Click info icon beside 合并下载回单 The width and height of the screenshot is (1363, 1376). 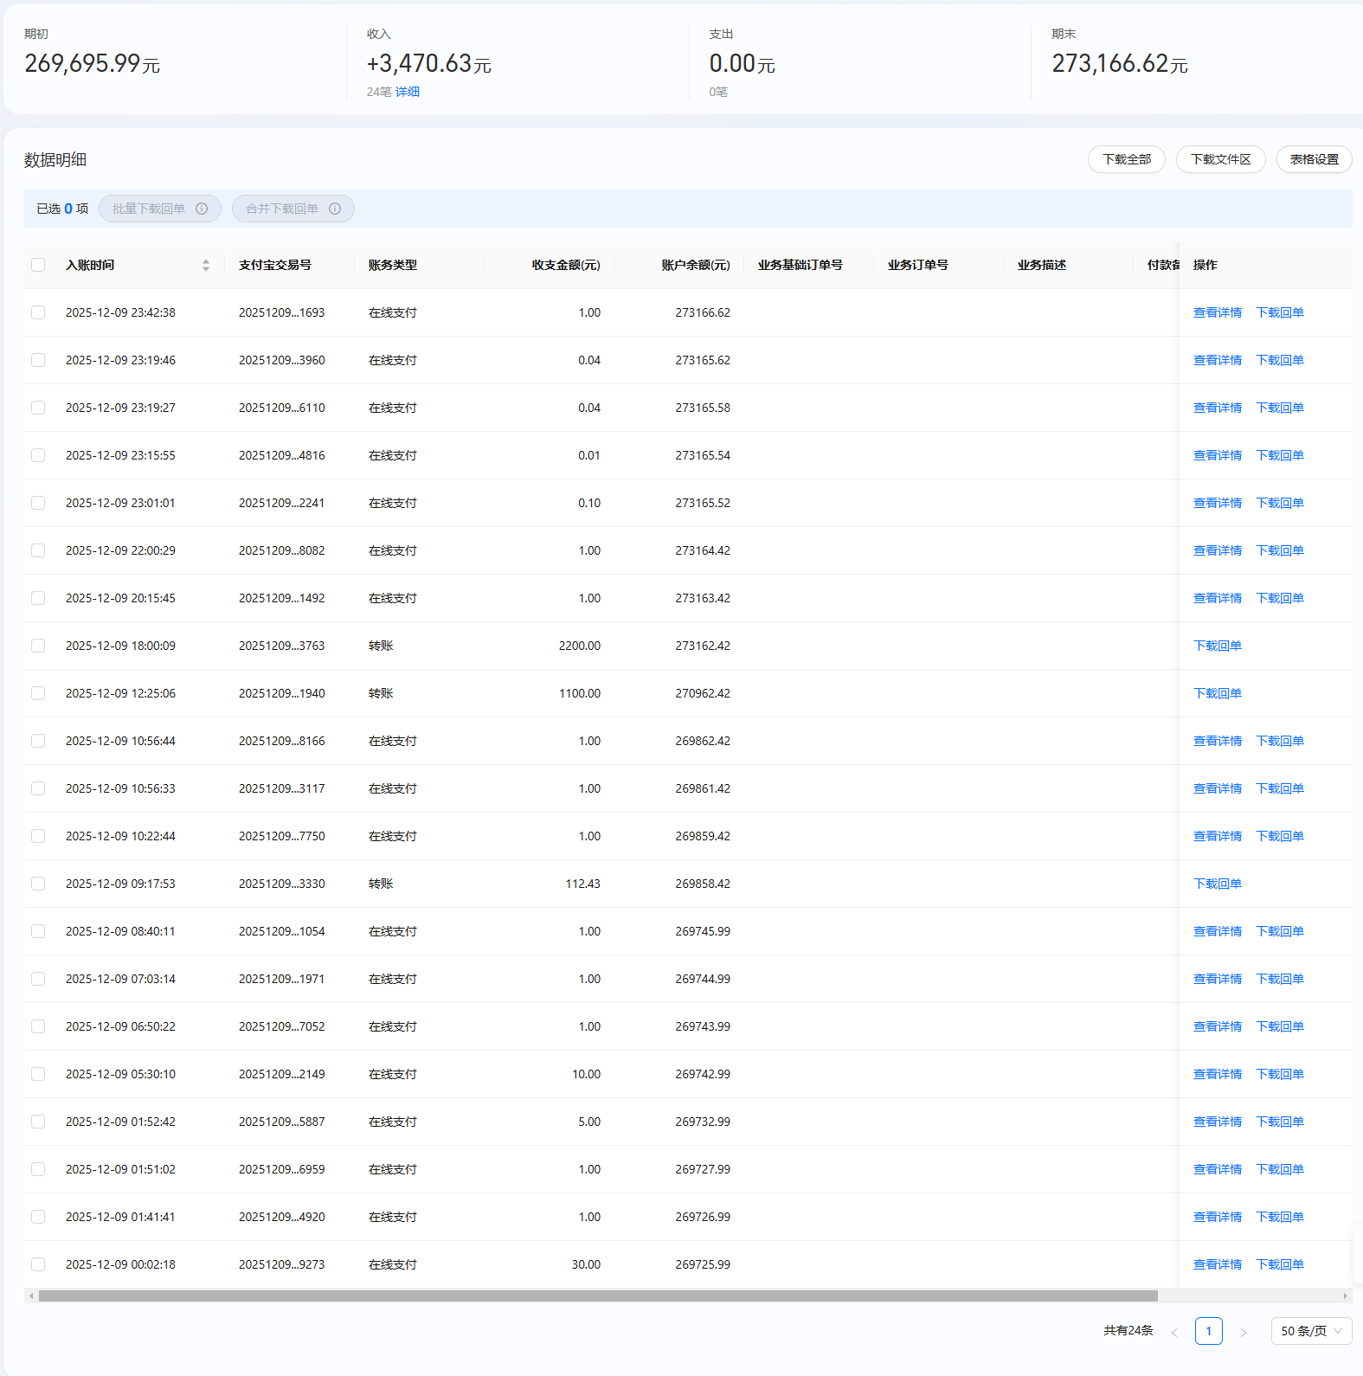pyautogui.click(x=335, y=209)
